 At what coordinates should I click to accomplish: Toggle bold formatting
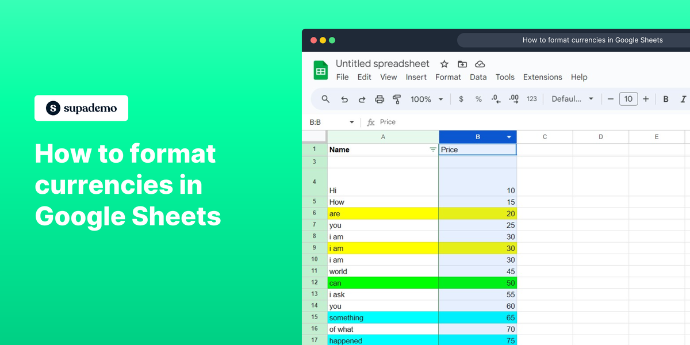click(x=665, y=99)
